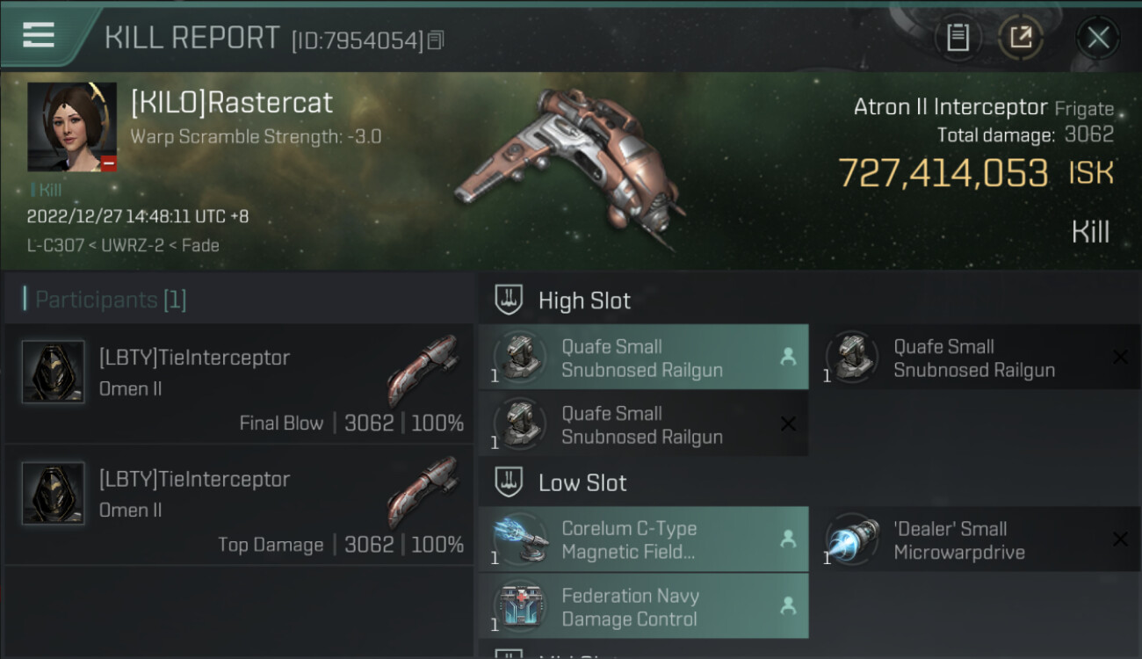Click the Participants [1] heading

111,300
